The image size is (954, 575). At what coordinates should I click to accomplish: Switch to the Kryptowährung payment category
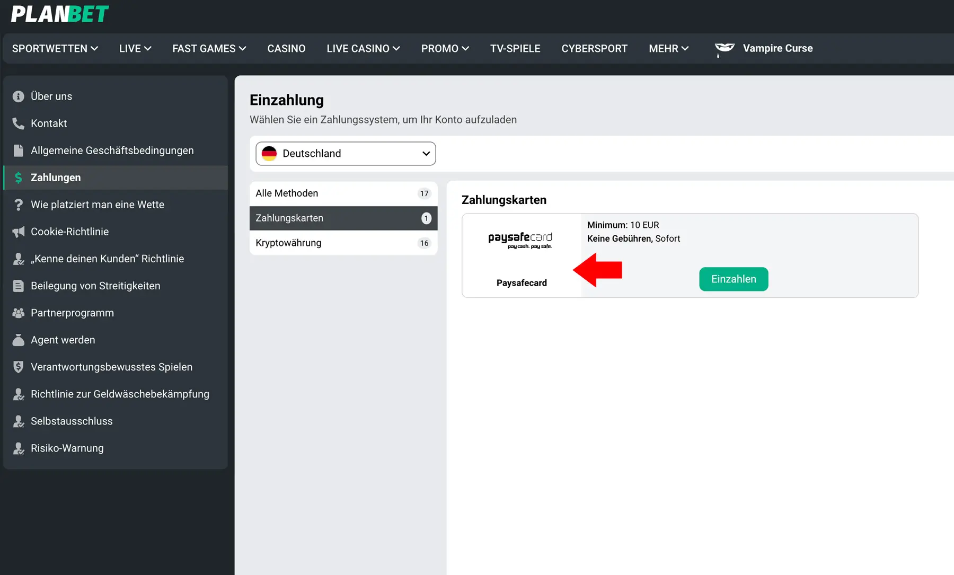[288, 243]
